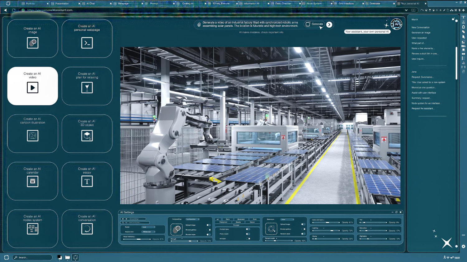Expand the Compositing resolution dropdown
Screen dimensions: 467x262
pyautogui.click(x=192, y=219)
